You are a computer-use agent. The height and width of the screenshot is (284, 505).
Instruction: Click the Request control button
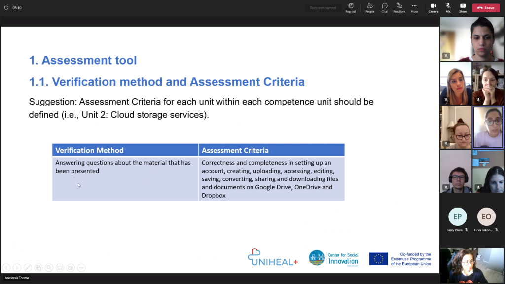tap(323, 8)
